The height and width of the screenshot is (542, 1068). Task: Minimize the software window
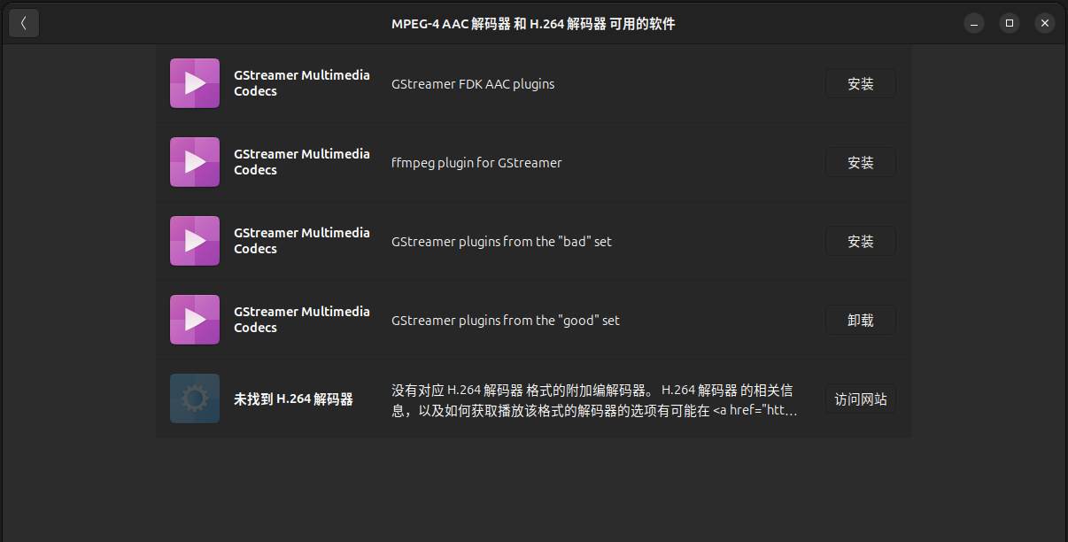pos(974,24)
